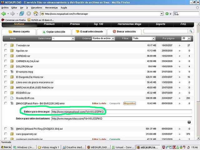
Task: Click the stop loading icon
Action: pyautogui.click(x=29, y=13)
